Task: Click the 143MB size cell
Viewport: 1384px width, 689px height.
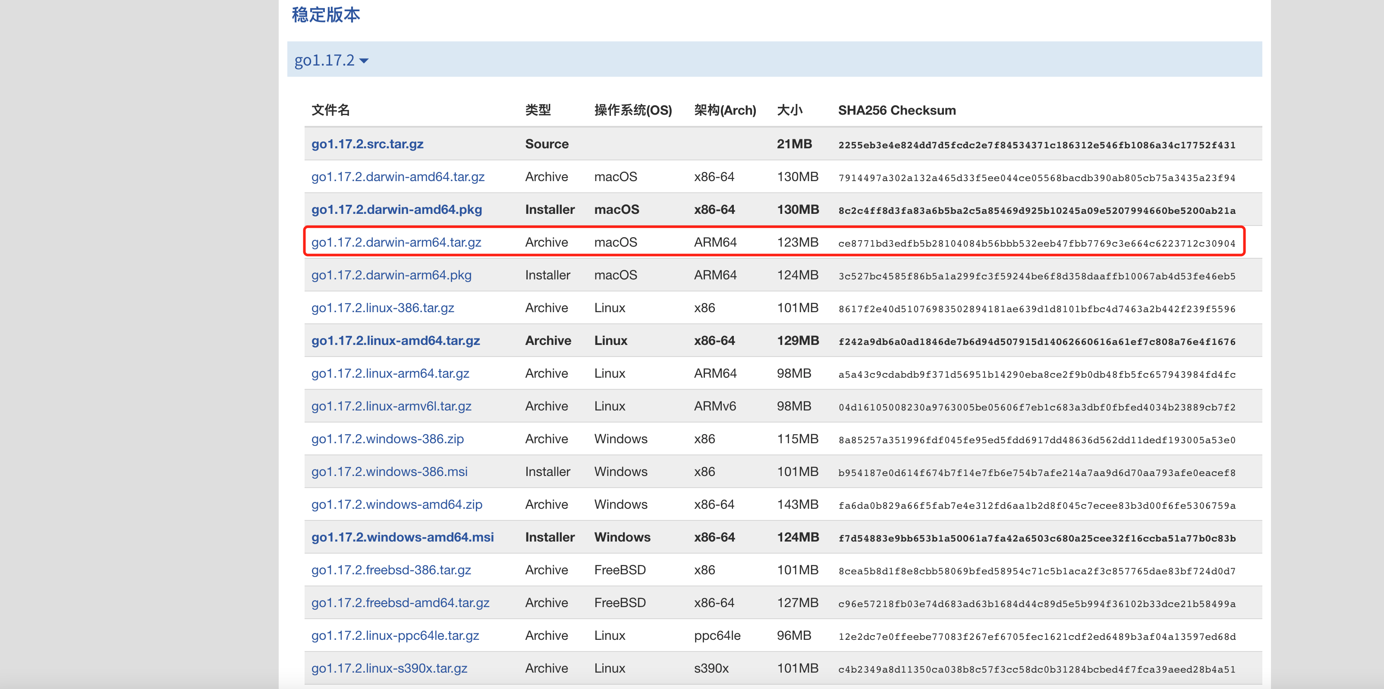Action: tap(797, 504)
